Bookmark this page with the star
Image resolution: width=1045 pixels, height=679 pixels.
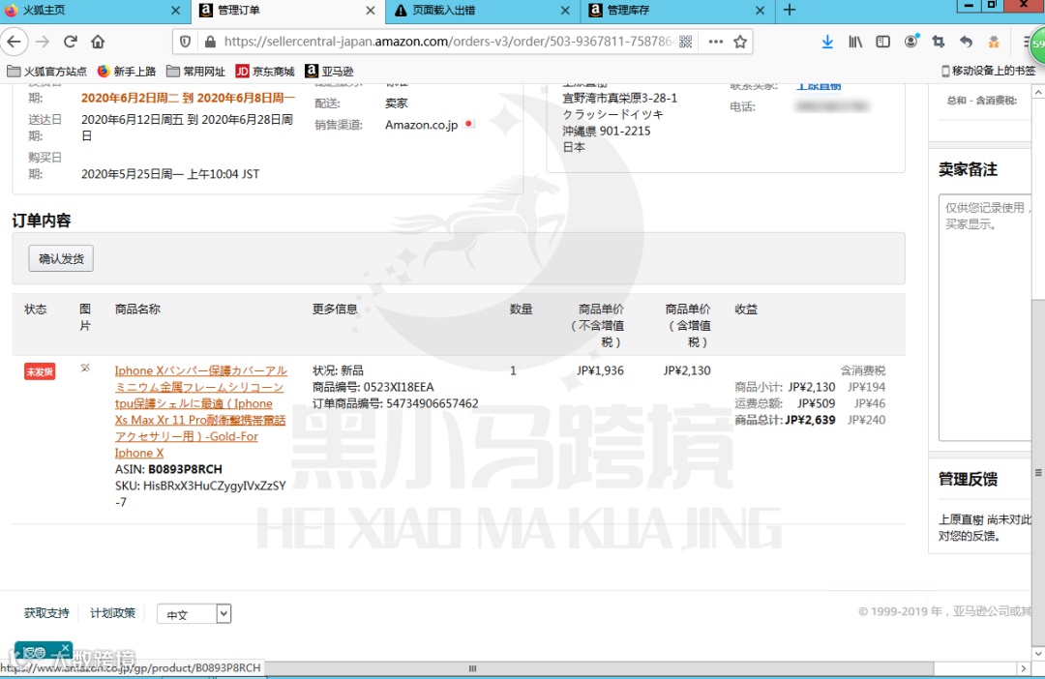pyautogui.click(x=740, y=42)
